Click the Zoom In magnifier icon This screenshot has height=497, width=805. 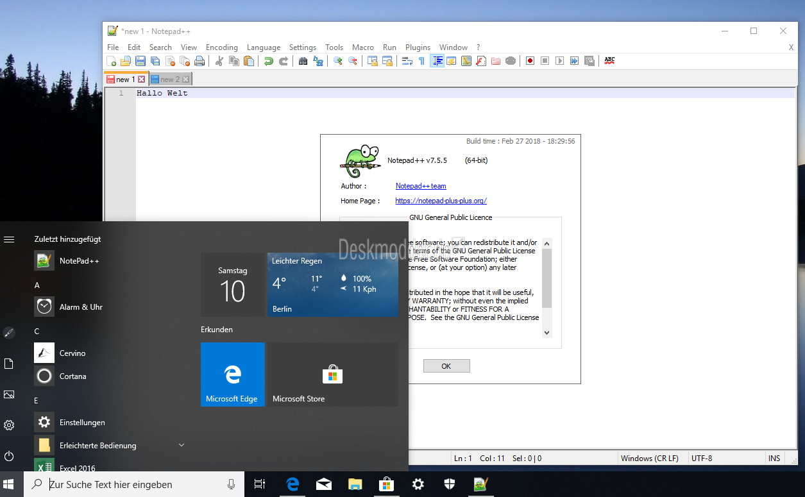coord(337,61)
